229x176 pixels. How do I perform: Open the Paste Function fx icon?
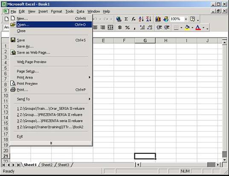tap(133, 19)
